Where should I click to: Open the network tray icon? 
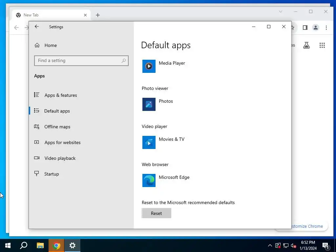pos(286,245)
